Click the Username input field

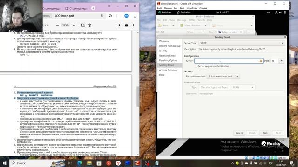tap(241, 94)
